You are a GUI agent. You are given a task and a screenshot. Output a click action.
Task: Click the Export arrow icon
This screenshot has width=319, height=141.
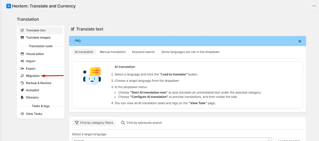(x=22, y=68)
